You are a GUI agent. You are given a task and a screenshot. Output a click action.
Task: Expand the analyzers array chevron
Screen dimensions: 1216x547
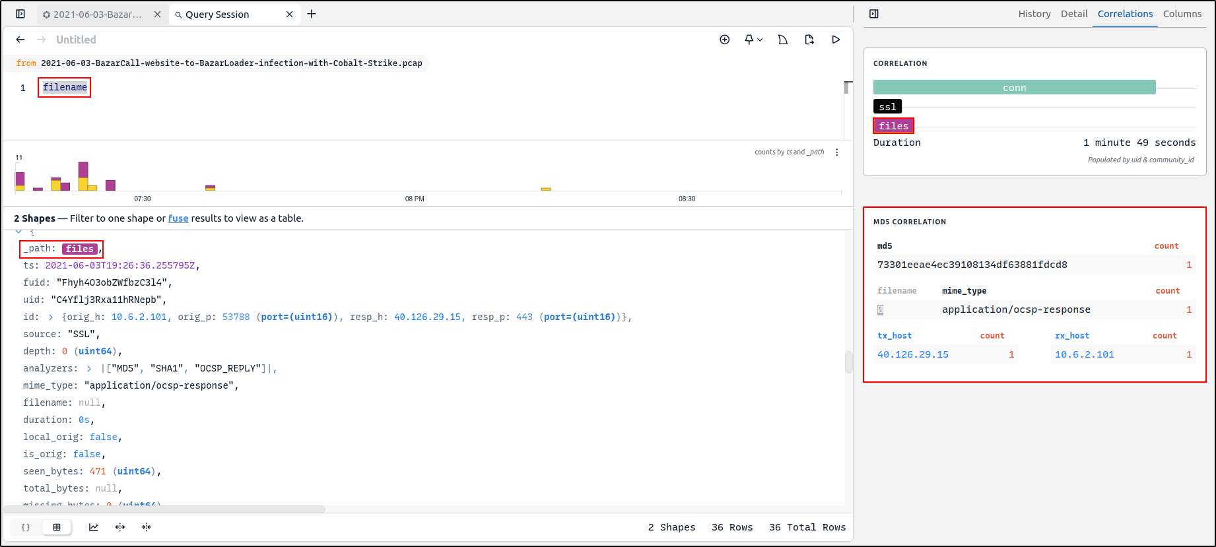[x=89, y=369]
